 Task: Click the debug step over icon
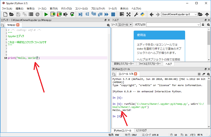(87, 14)
